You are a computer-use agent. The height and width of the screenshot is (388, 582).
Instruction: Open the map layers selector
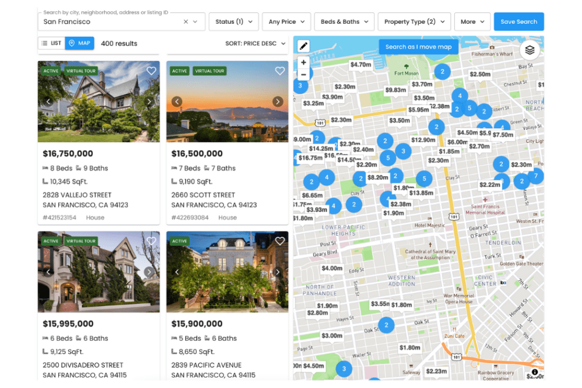pyautogui.click(x=529, y=50)
